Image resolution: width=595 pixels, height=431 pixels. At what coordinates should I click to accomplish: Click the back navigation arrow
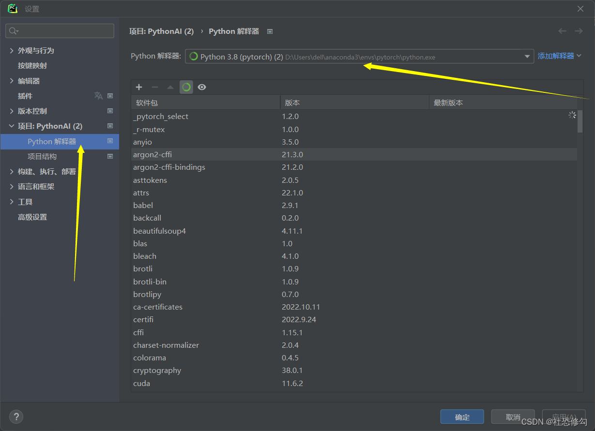point(562,30)
